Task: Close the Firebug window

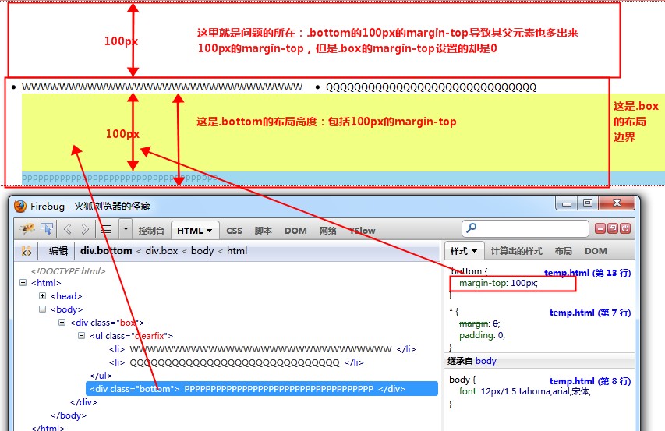Action: click(x=617, y=203)
